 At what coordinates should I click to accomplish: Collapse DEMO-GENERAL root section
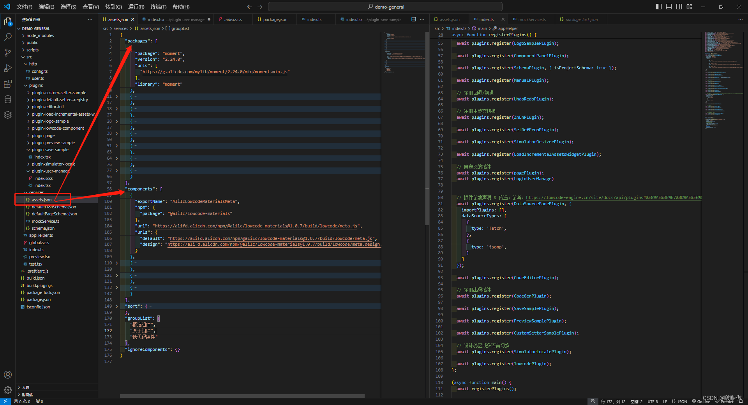(36, 28)
